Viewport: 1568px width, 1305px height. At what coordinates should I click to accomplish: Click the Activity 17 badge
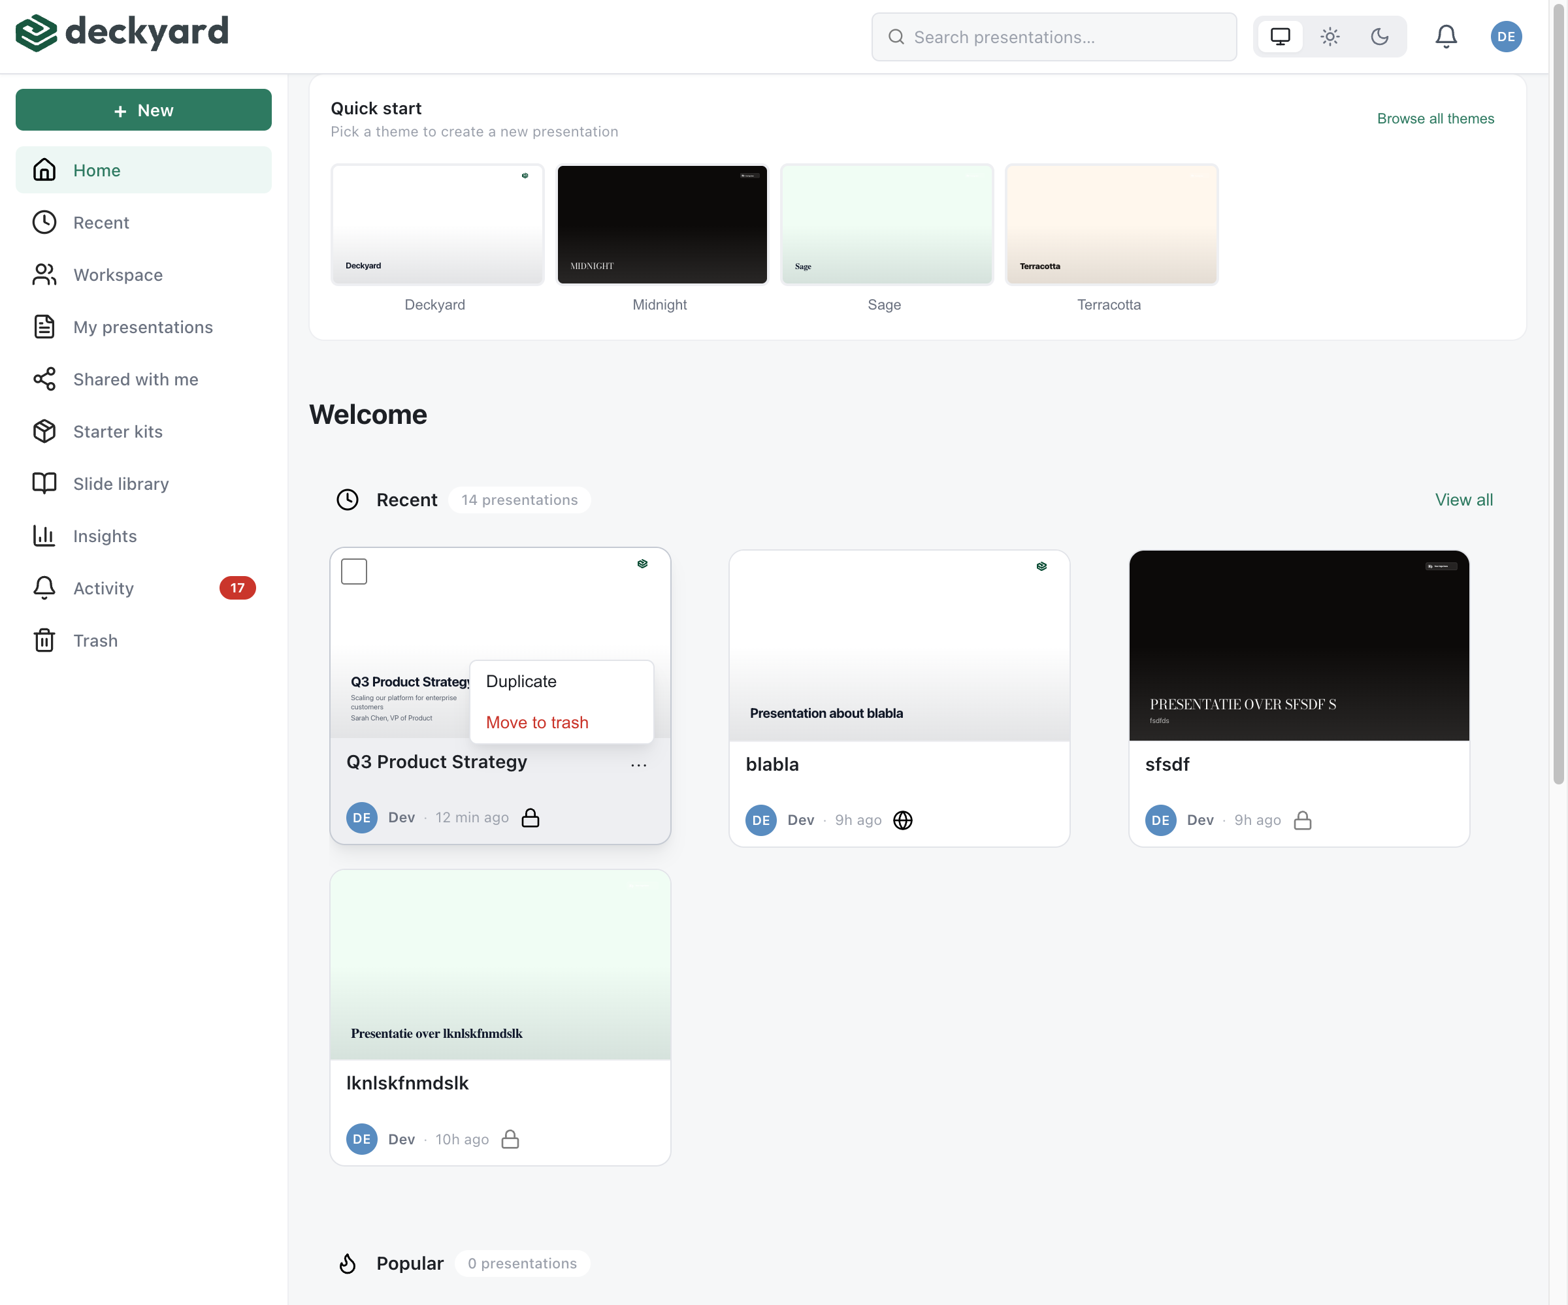tap(237, 588)
